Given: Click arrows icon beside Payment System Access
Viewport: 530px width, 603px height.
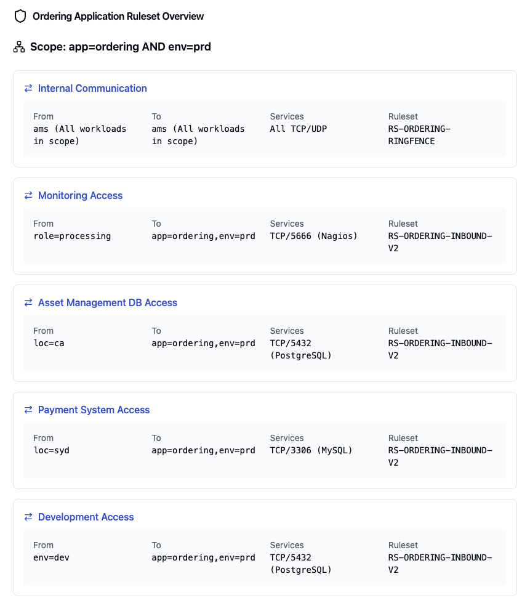Looking at the screenshot, I should [28, 410].
